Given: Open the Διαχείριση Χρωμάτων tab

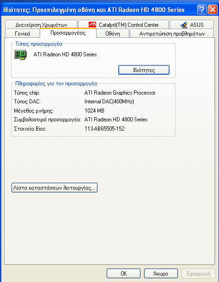Looking at the screenshot, I should coord(41,24).
